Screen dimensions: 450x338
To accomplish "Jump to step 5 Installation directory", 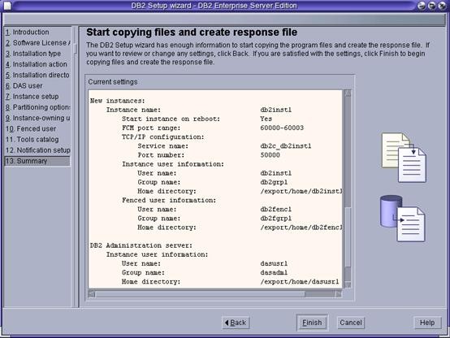I will 37,75.
